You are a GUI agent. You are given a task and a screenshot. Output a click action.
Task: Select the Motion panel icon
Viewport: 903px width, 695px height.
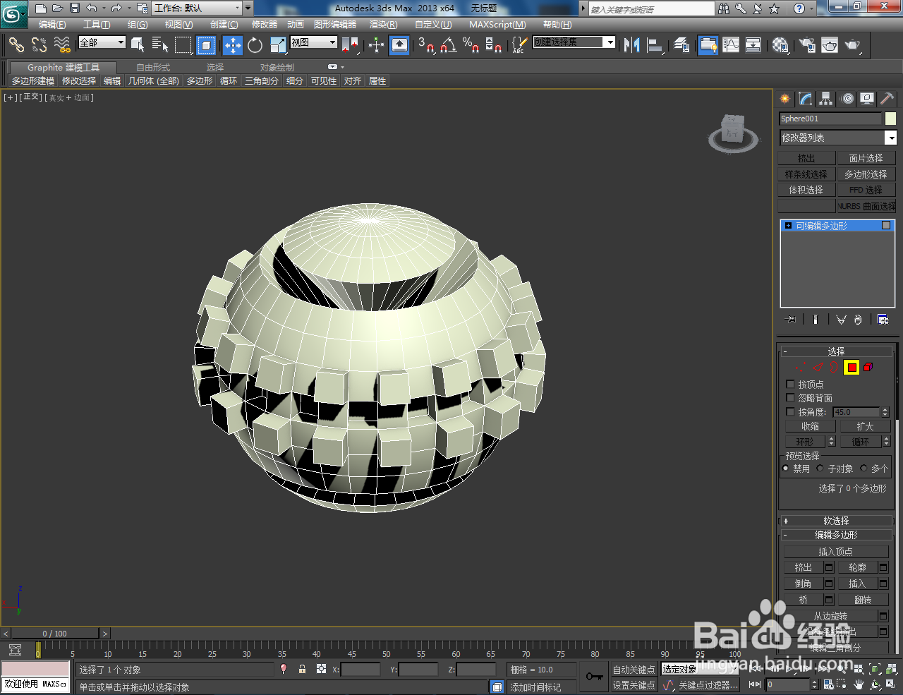click(x=846, y=99)
